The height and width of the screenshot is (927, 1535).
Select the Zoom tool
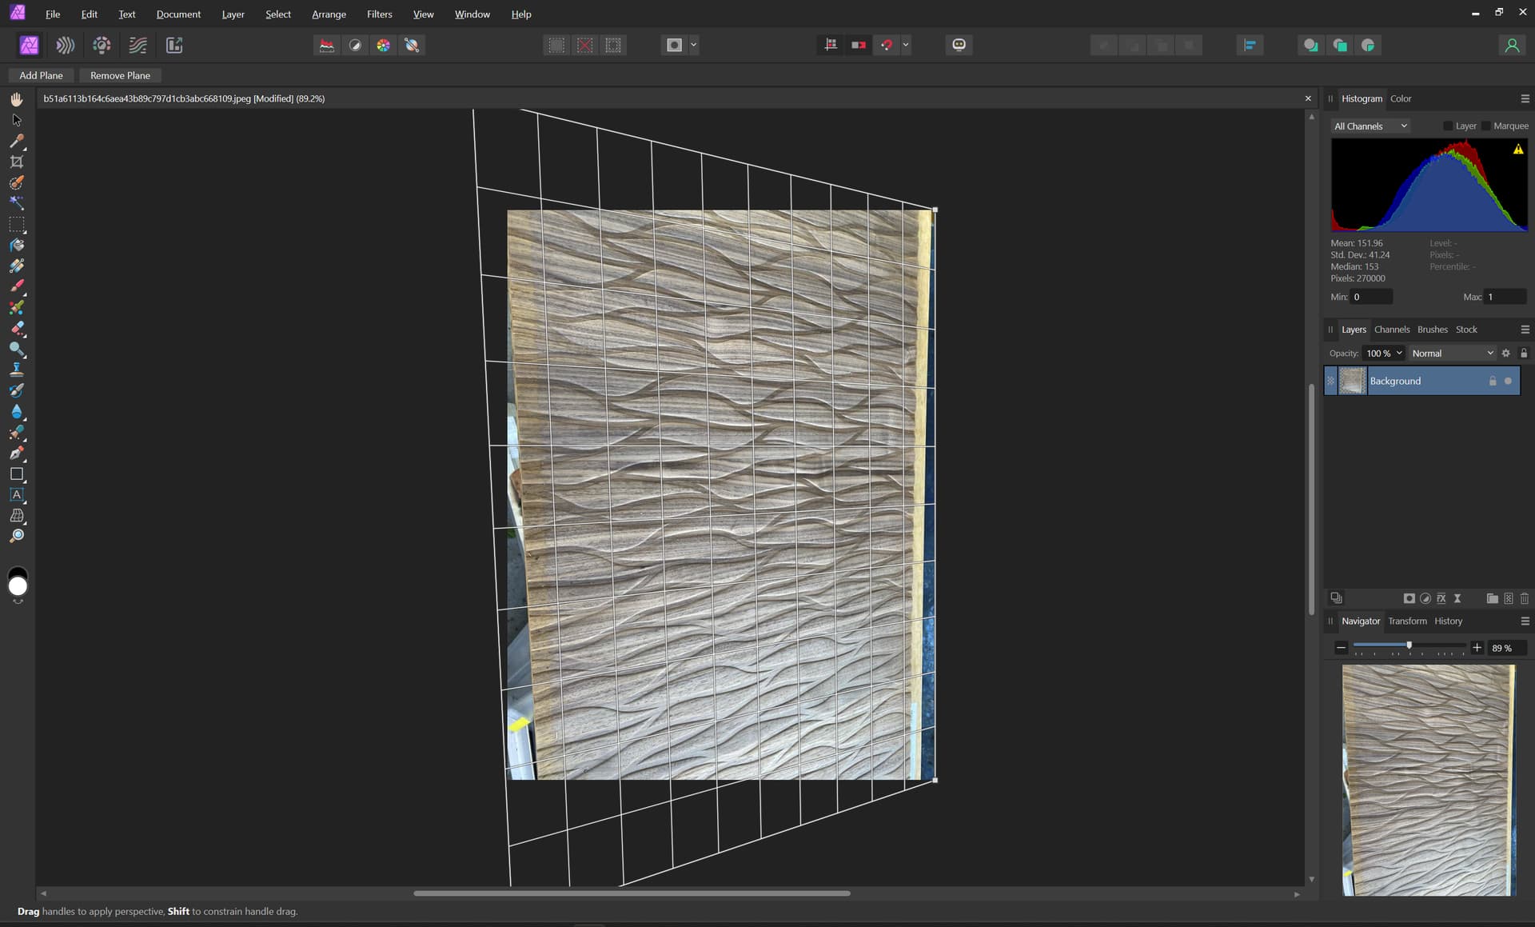pos(17,537)
